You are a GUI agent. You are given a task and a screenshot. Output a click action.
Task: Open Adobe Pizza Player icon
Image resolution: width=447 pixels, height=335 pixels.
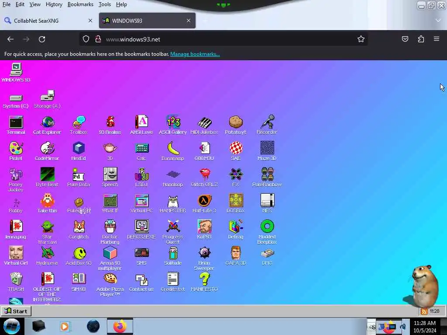tap(110, 284)
